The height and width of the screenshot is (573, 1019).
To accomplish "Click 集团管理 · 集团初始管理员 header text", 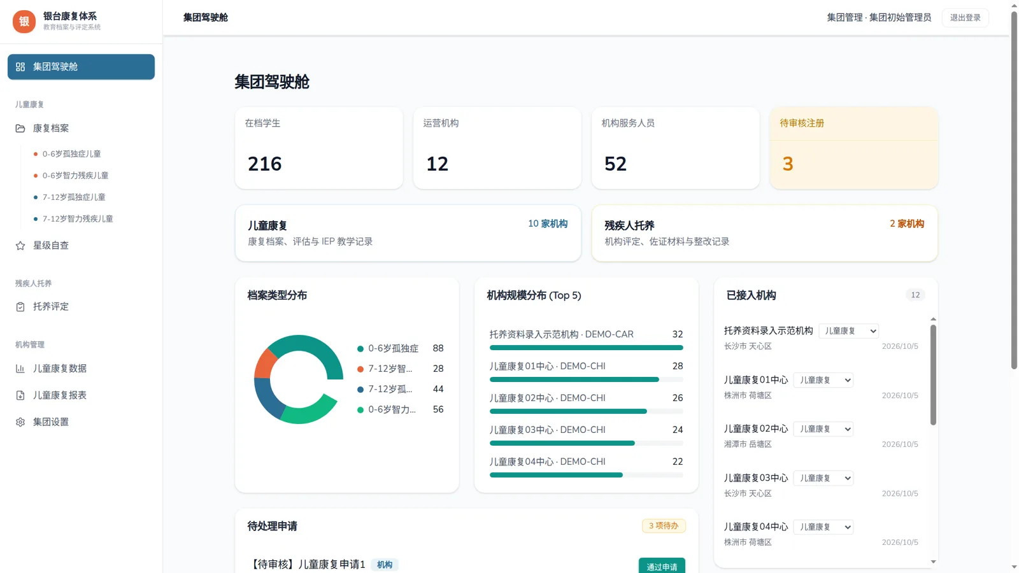I will (879, 18).
